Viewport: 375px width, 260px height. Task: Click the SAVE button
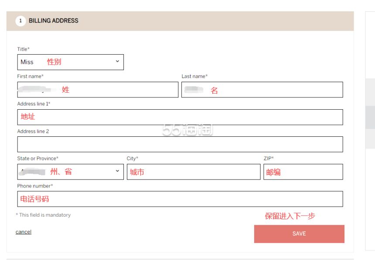(299, 234)
